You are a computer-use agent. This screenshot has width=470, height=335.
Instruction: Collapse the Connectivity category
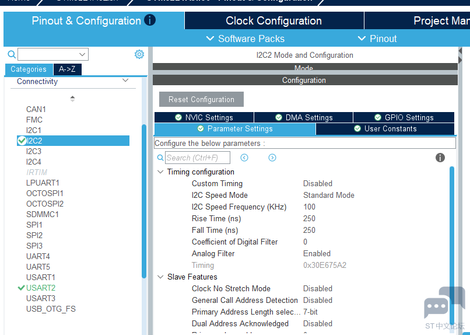(x=125, y=81)
